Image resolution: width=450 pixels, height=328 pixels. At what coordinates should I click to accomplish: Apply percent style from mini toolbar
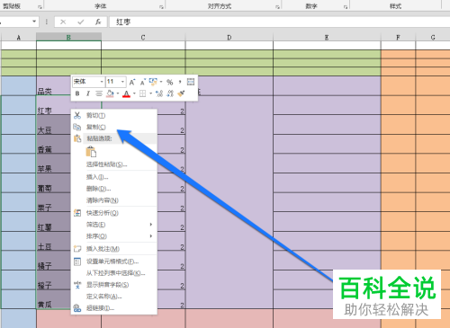[x=170, y=82]
